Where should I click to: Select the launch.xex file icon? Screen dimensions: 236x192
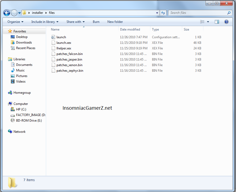click(53, 43)
